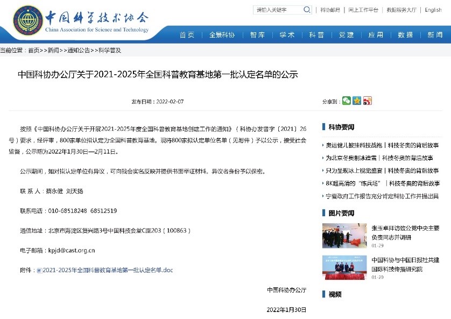This screenshot has height=319, width=451.
Task: Click the doc attachment file icon
Action: 39,271
